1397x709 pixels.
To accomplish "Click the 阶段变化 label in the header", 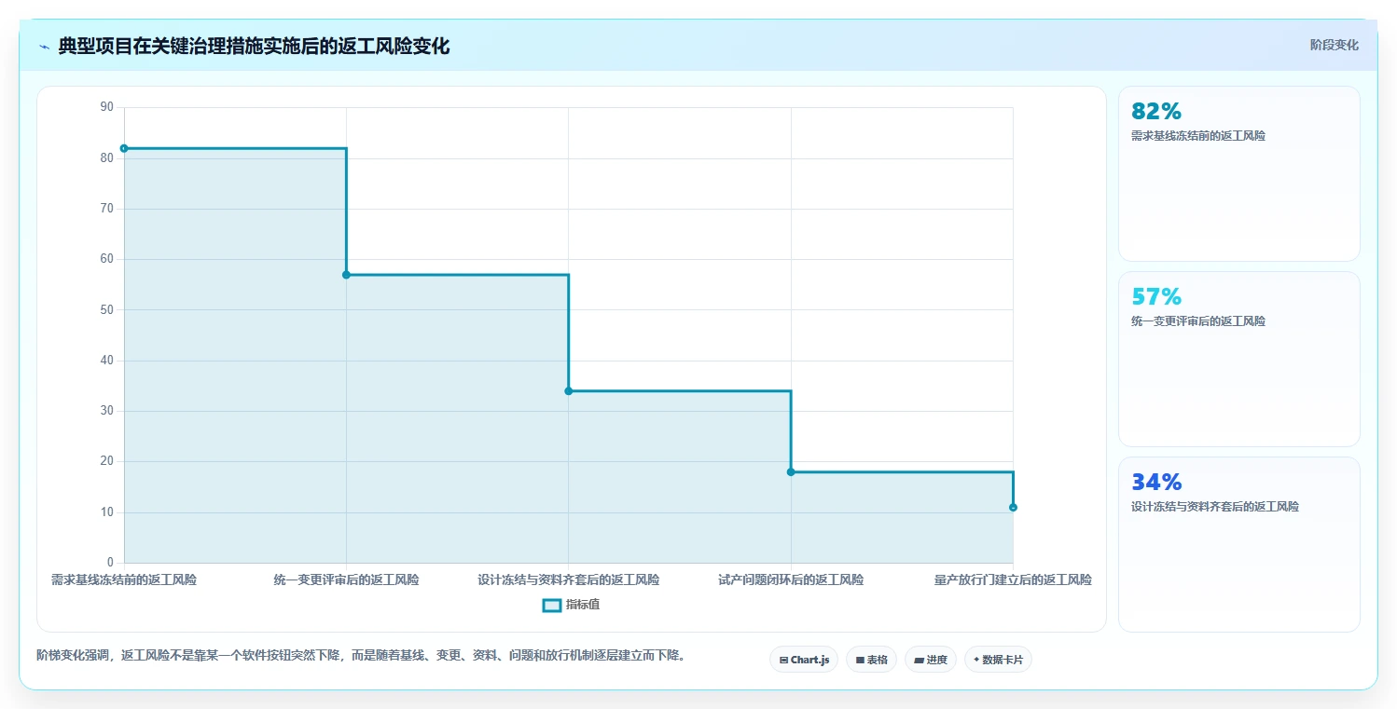I will (1334, 45).
